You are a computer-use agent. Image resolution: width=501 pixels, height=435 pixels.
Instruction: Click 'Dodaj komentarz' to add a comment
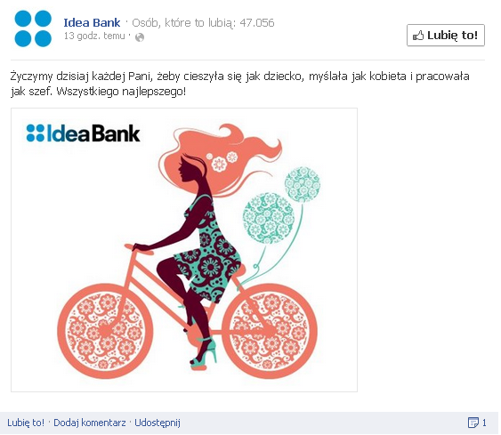coord(90,423)
